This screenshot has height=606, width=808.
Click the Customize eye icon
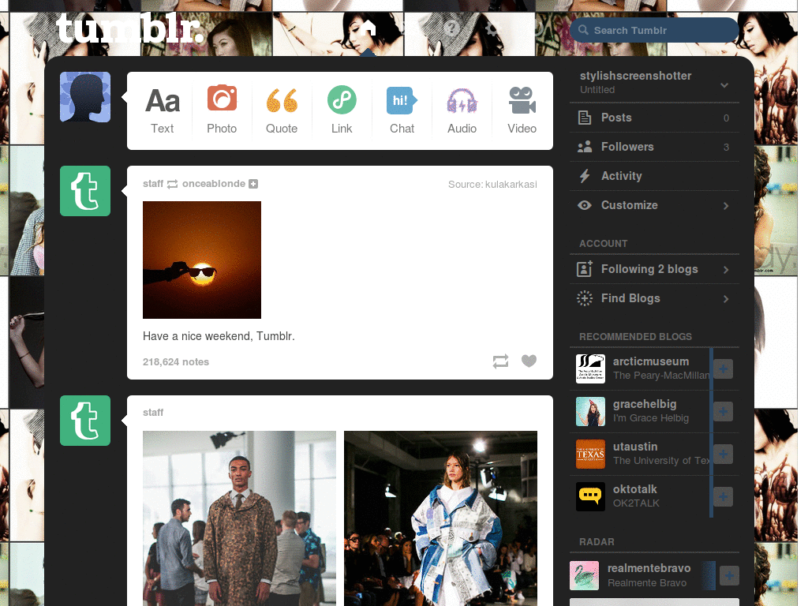[585, 205]
